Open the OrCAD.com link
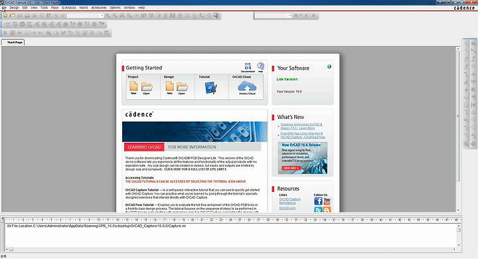 pos(287,208)
